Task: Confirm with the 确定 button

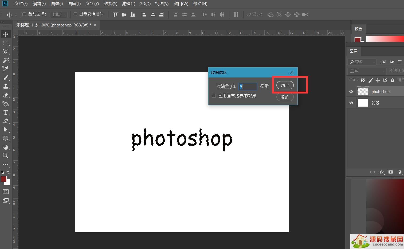Action: point(285,85)
